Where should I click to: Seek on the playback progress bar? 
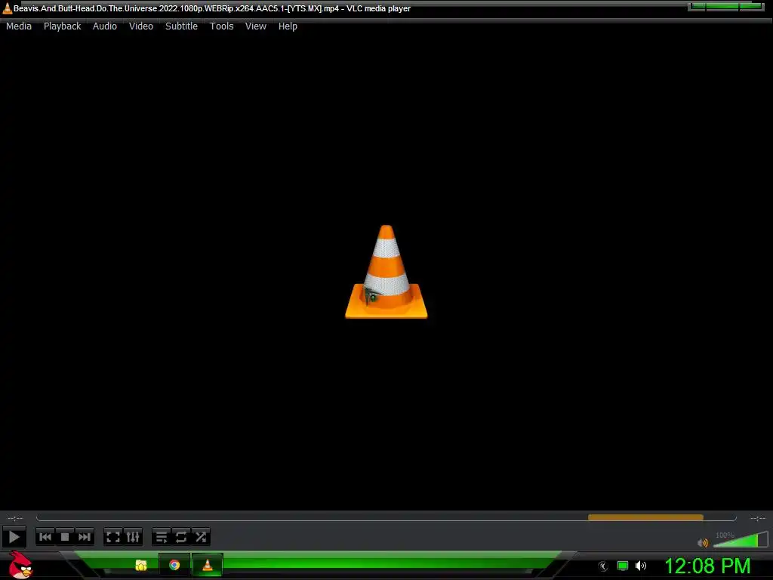[386, 518]
